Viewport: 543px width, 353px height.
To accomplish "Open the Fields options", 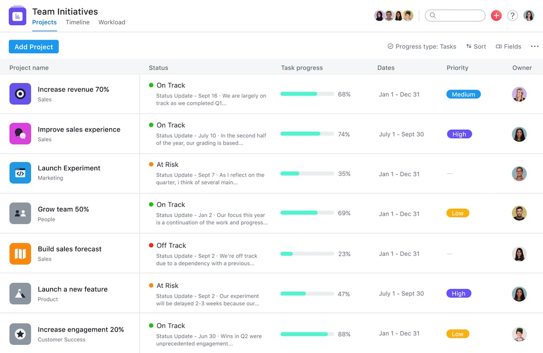I will pos(508,47).
